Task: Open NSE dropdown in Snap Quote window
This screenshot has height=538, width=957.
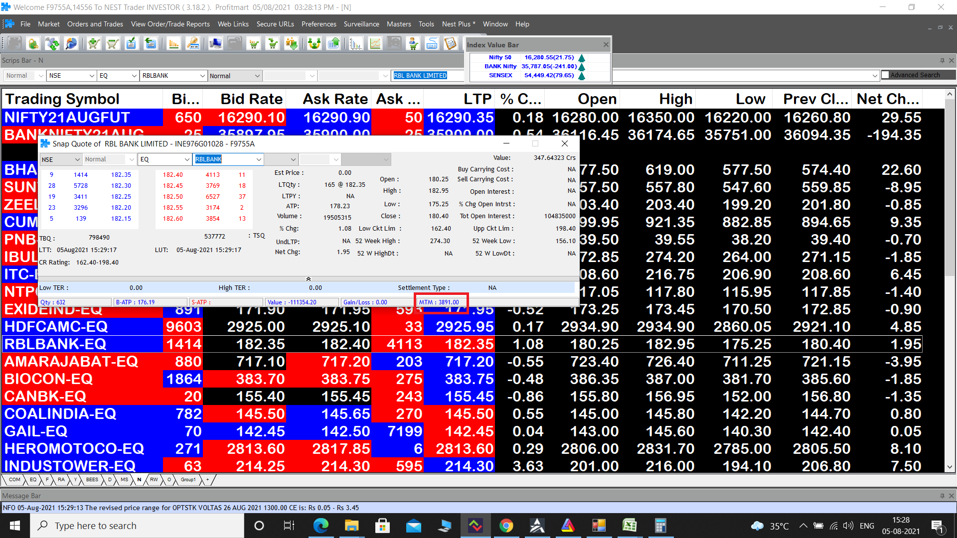Action: coord(77,159)
